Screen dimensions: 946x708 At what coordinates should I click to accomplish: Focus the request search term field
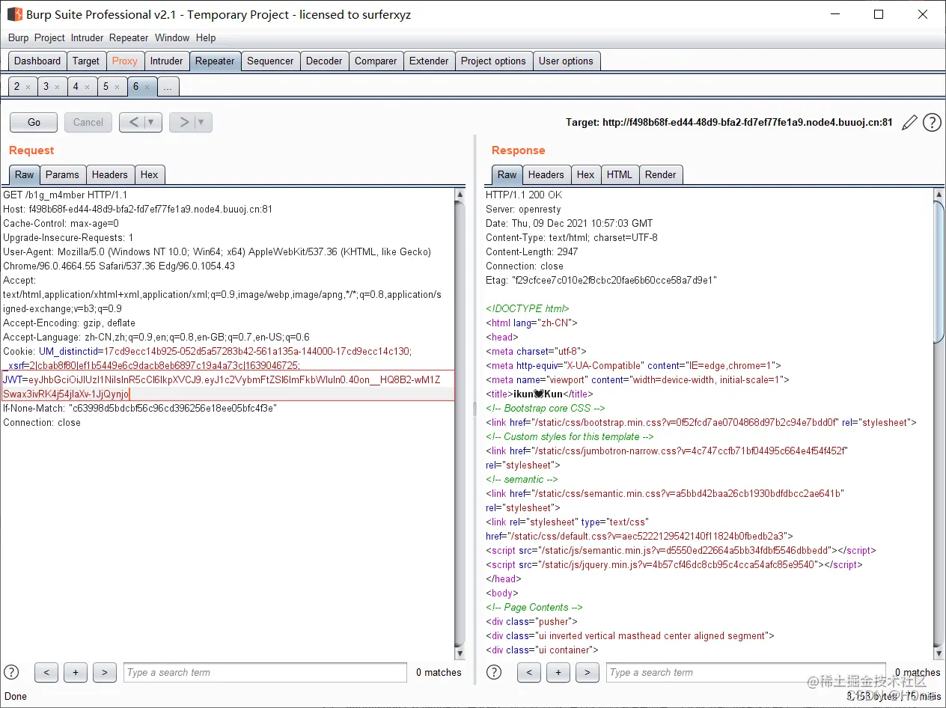[x=265, y=672]
